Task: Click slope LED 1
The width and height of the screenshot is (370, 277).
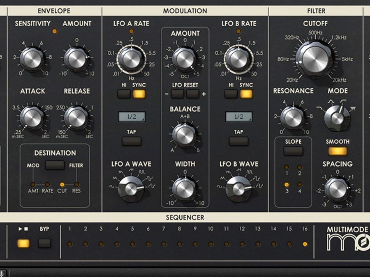Action: (287, 167)
